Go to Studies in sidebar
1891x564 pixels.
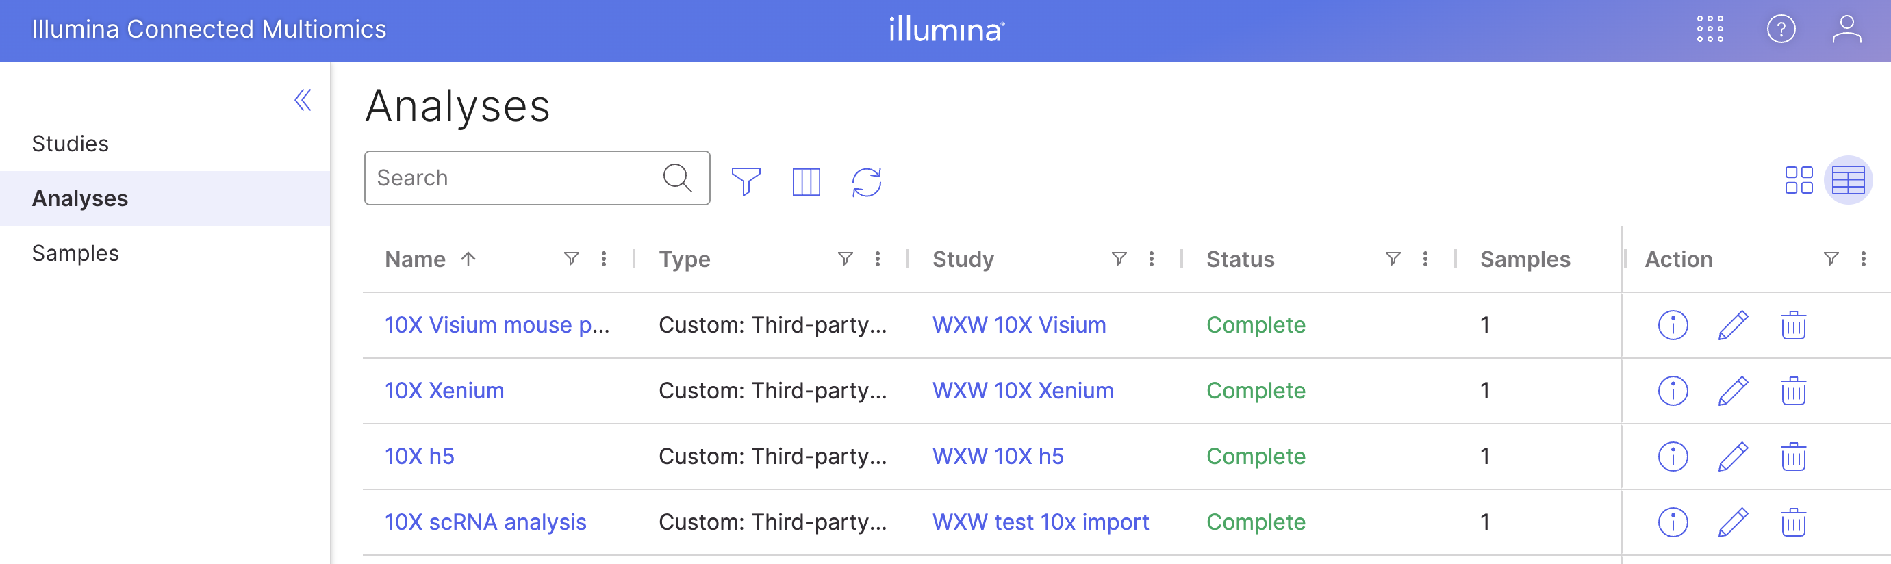coord(71,144)
